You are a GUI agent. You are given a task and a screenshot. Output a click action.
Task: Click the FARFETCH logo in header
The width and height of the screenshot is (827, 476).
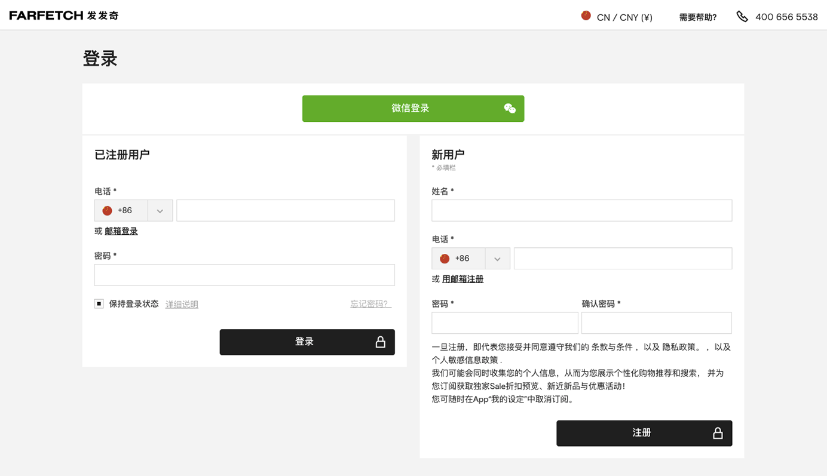[64, 16]
